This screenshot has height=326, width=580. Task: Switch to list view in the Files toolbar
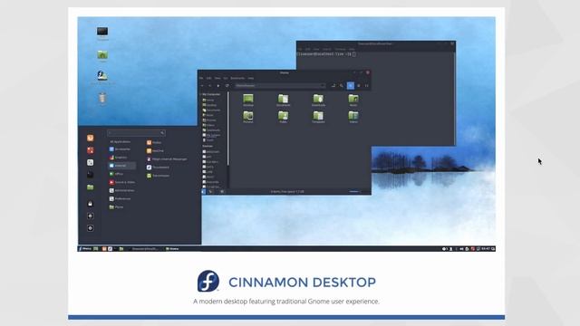coord(359,86)
